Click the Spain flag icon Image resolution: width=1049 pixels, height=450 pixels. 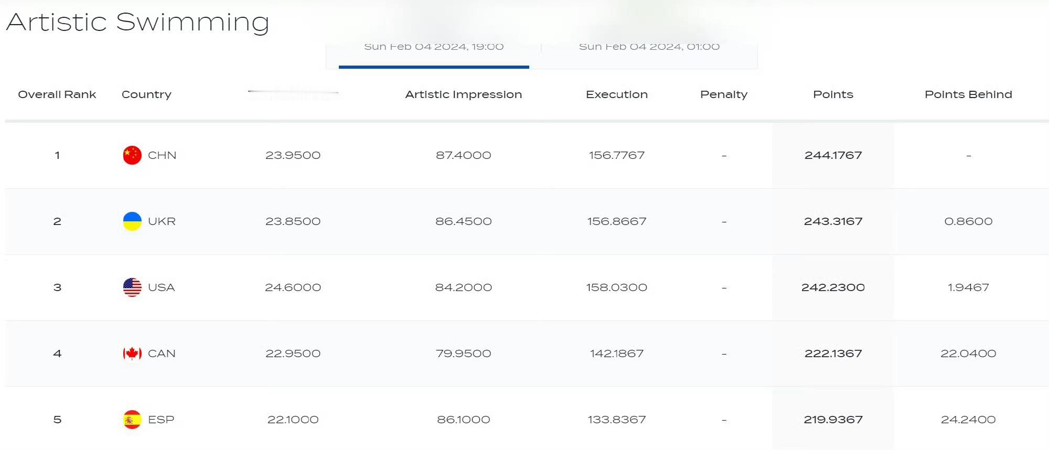(132, 420)
